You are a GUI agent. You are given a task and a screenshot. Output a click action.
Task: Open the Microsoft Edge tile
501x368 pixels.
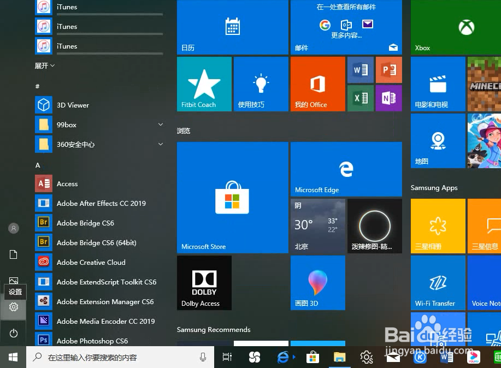(346, 169)
